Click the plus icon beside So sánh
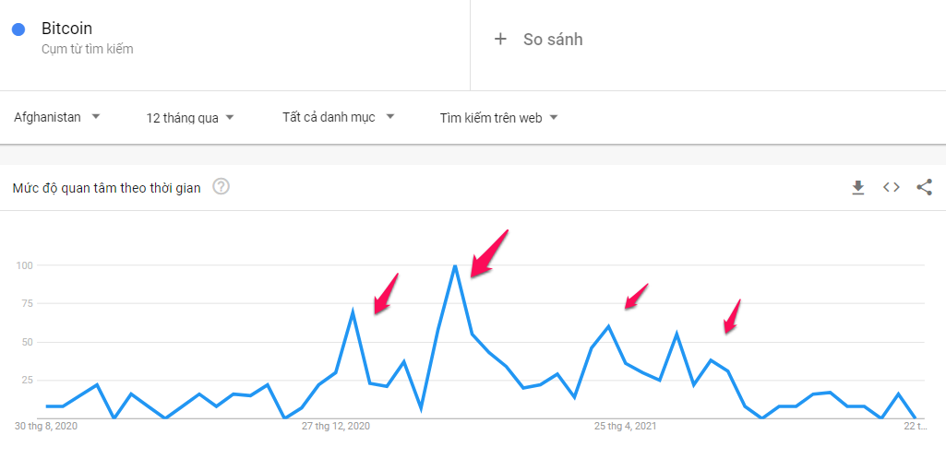The width and height of the screenshot is (946, 470). (x=499, y=40)
